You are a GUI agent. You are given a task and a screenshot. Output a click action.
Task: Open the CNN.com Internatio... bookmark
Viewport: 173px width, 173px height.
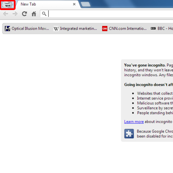pyautogui.click(x=124, y=28)
